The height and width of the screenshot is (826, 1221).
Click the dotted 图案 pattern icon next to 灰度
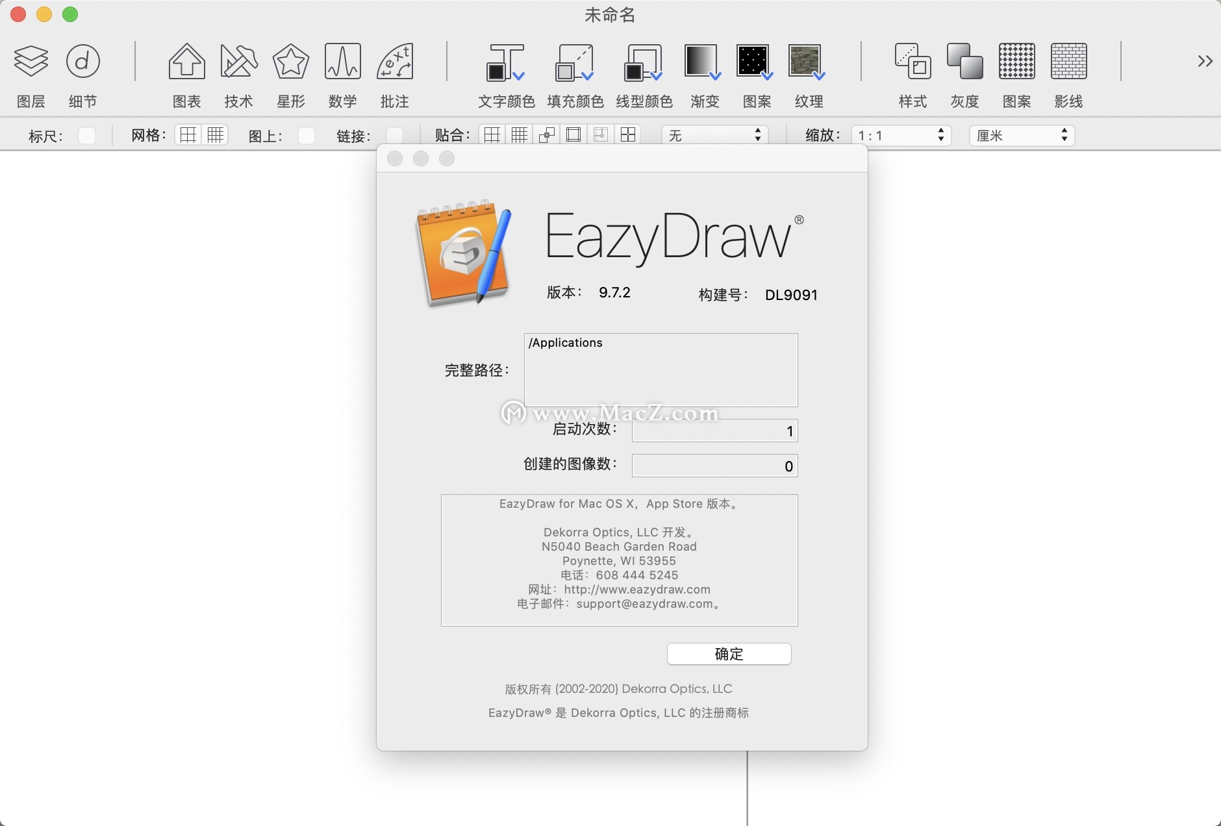[x=1017, y=61]
